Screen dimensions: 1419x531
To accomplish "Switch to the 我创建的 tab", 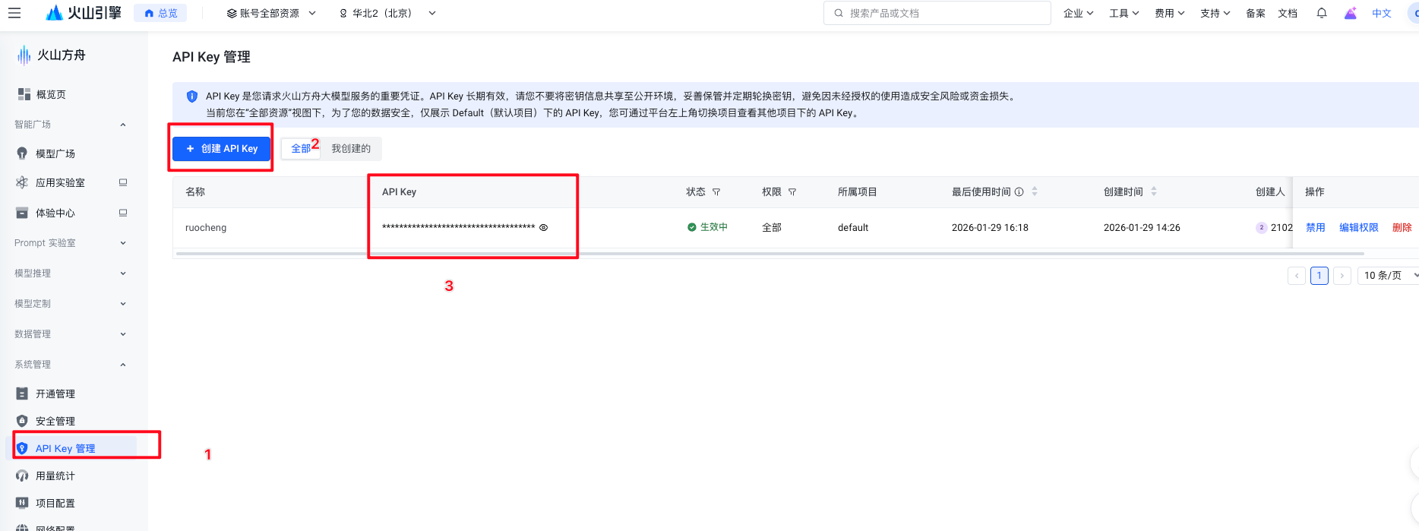I will 351,149.
